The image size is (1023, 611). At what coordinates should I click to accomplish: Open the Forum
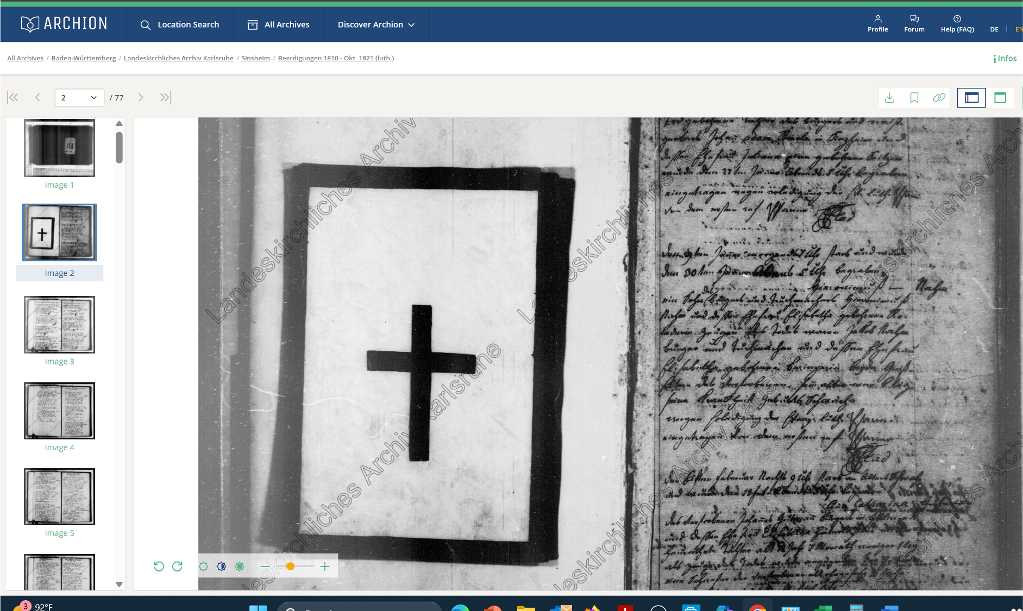tap(914, 23)
